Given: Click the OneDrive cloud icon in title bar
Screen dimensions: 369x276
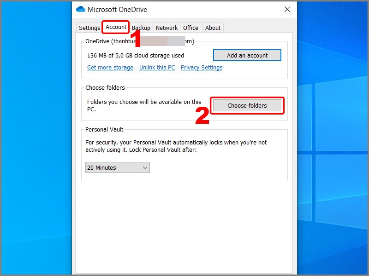Looking at the screenshot, I should point(80,9).
